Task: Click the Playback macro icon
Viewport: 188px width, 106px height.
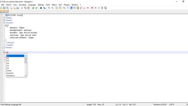Action: pyautogui.click(x=99, y=8)
